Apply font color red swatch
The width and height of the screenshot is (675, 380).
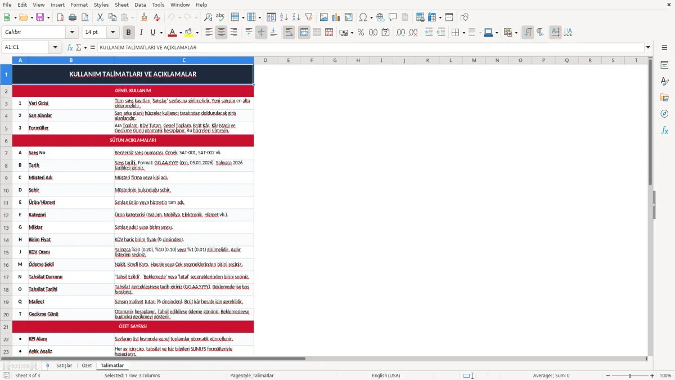tap(172, 33)
